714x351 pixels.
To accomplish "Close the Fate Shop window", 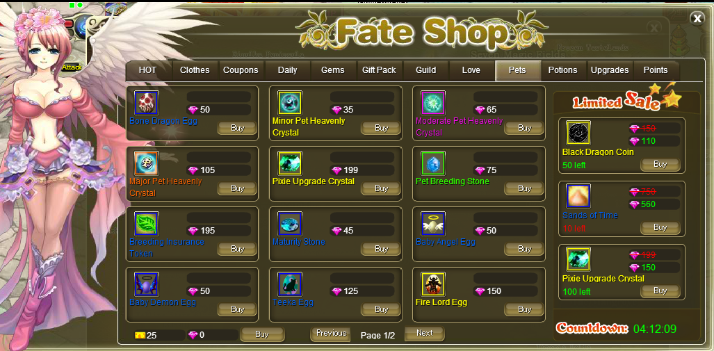I will 697,18.
